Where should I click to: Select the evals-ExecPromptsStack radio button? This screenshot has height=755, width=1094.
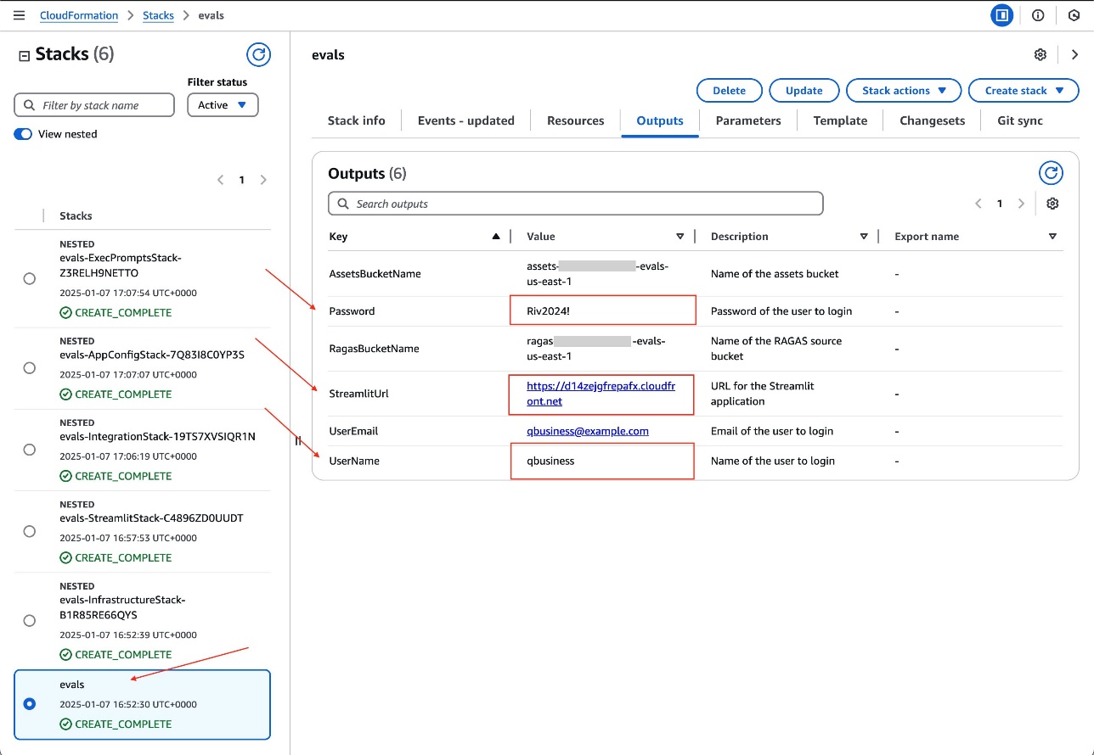coord(30,278)
